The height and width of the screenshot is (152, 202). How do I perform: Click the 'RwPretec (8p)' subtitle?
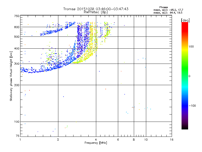coord(96,12)
